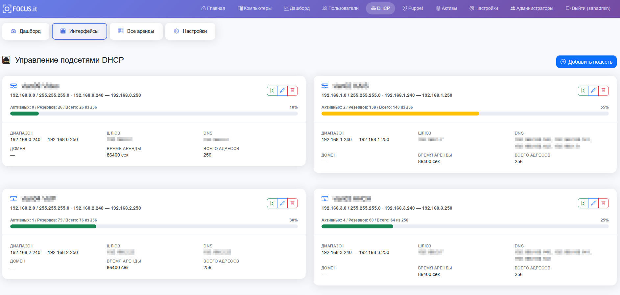Switch to the Дашборд DHCP tab
The height and width of the screenshot is (295, 620).
26,31
